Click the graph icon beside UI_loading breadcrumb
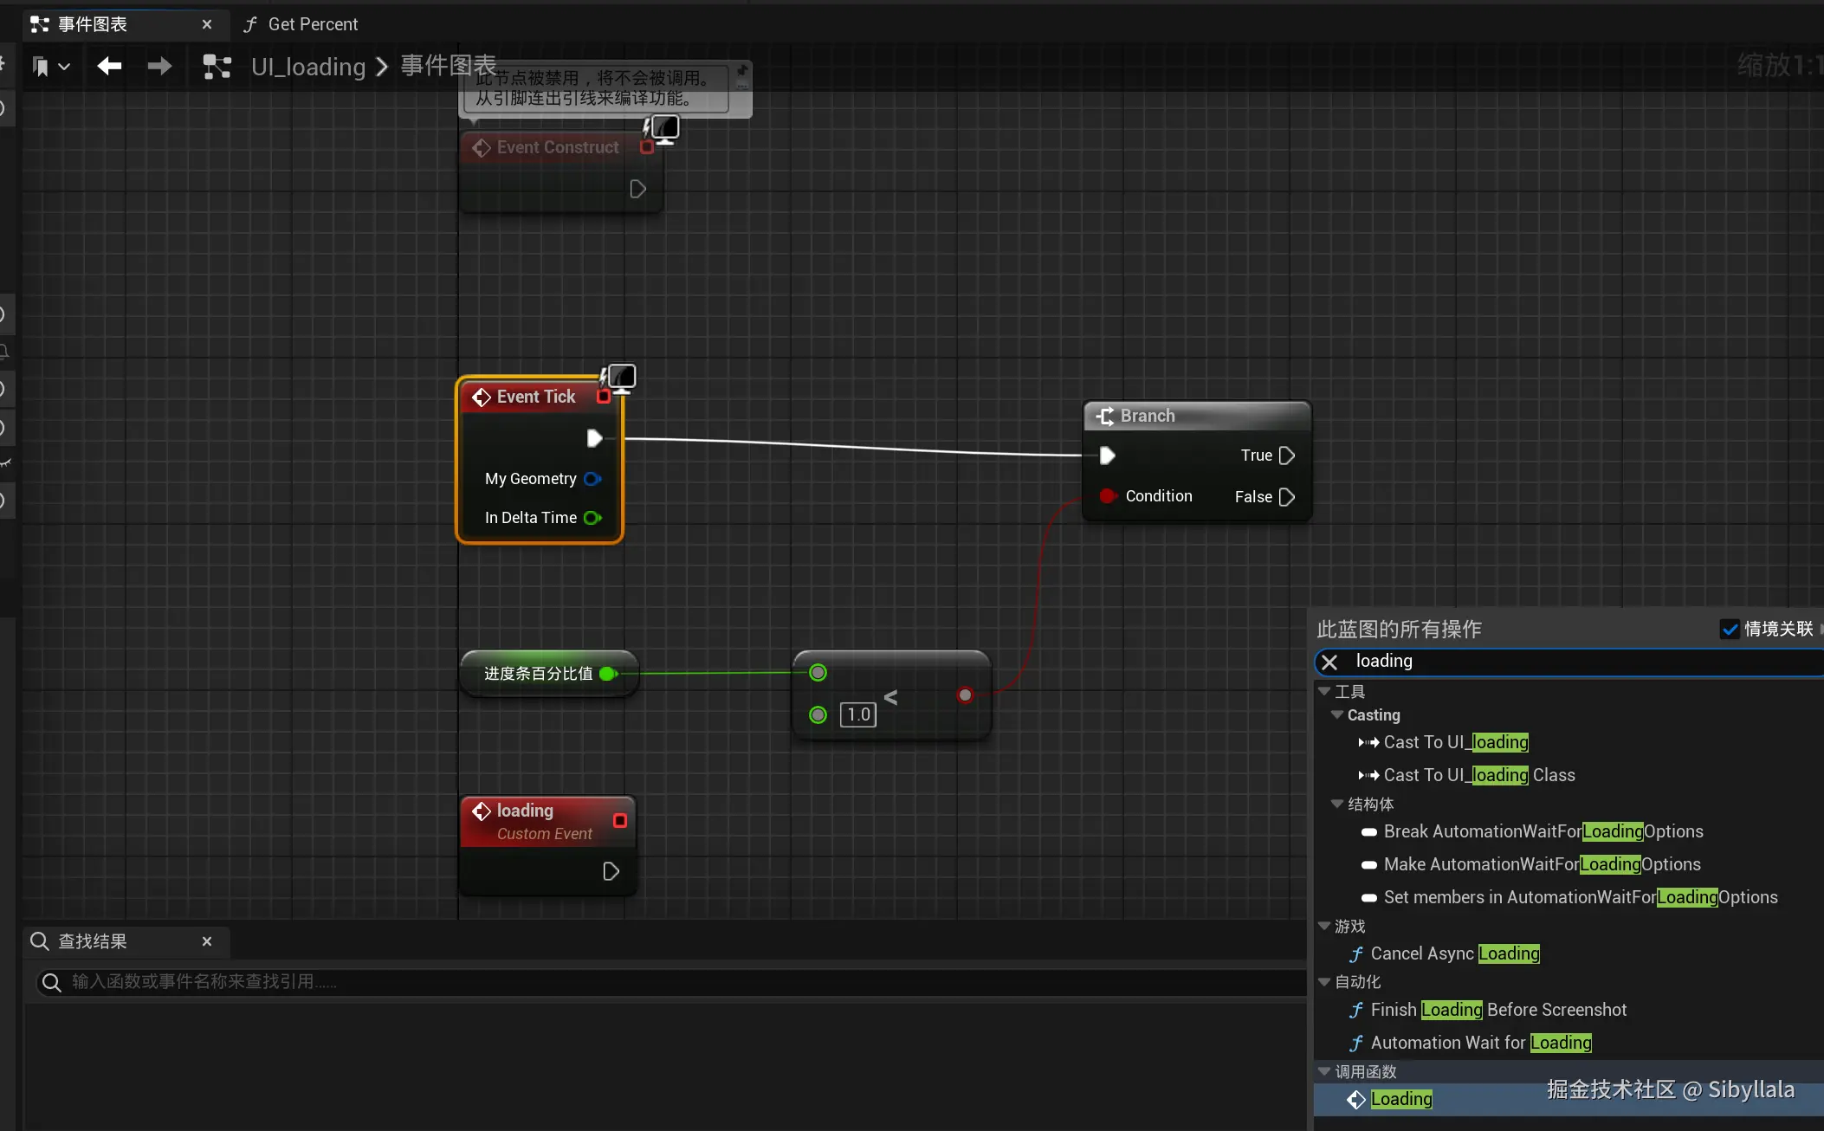Viewport: 1824px width, 1131px height. [217, 67]
